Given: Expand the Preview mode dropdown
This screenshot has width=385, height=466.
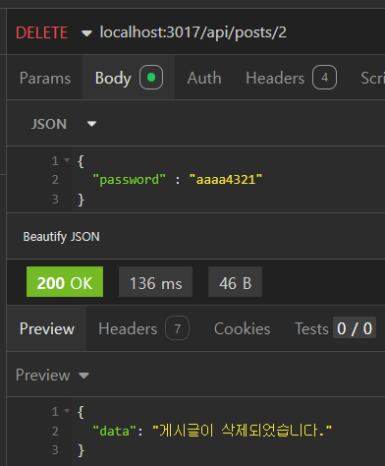Looking at the screenshot, I should pos(52,375).
